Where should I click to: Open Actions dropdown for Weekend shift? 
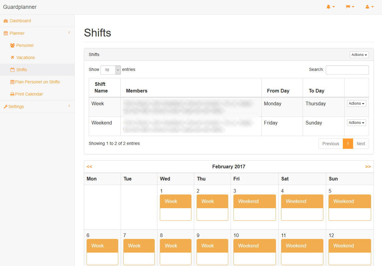click(356, 123)
